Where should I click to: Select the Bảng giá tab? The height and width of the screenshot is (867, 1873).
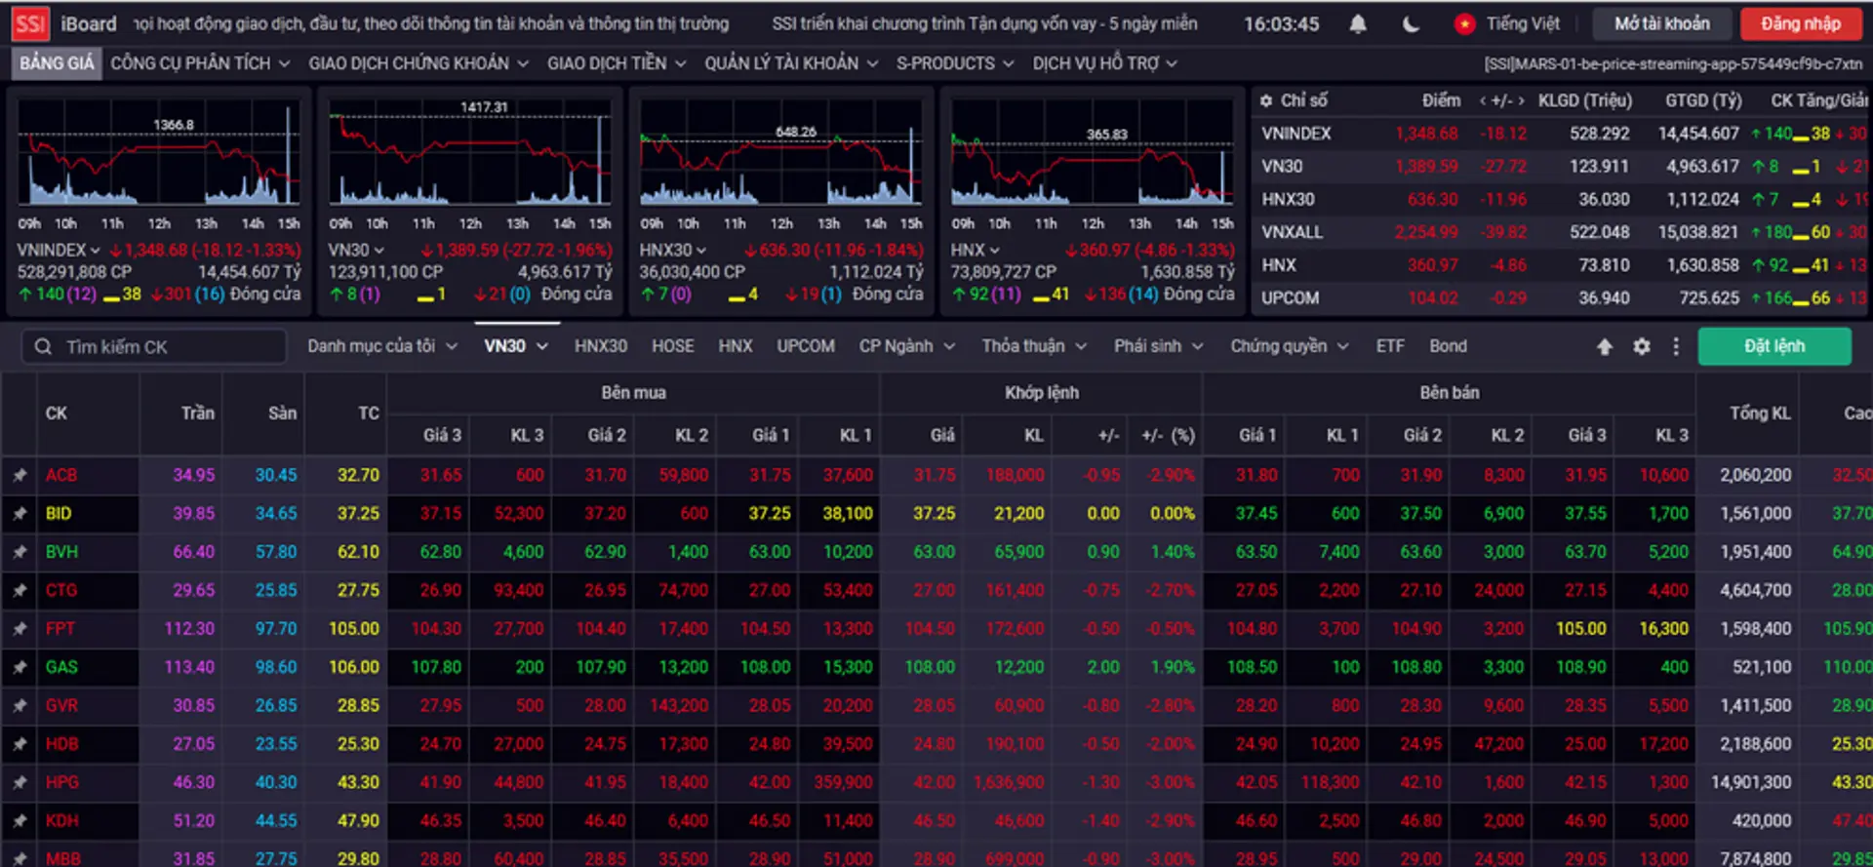click(57, 63)
